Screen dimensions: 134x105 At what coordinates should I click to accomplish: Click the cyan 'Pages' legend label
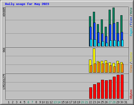[x=131, y=32]
